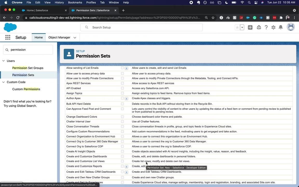Click the Favorites star icon
Screen dimensions: 299x187
[237, 28]
